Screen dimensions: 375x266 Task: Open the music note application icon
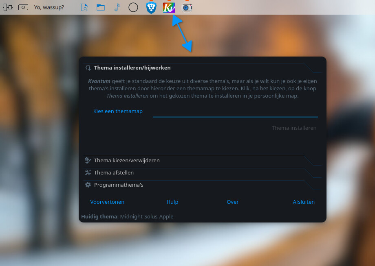pos(117,7)
